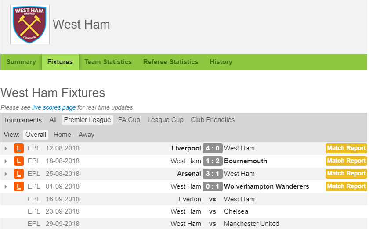Click the 1 : 2 score box

point(212,161)
